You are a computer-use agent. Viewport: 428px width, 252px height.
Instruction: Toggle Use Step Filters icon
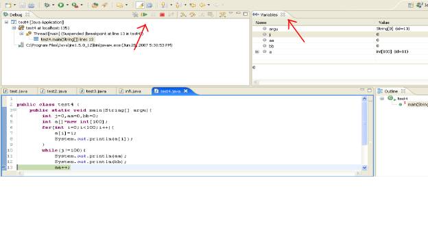point(223,14)
